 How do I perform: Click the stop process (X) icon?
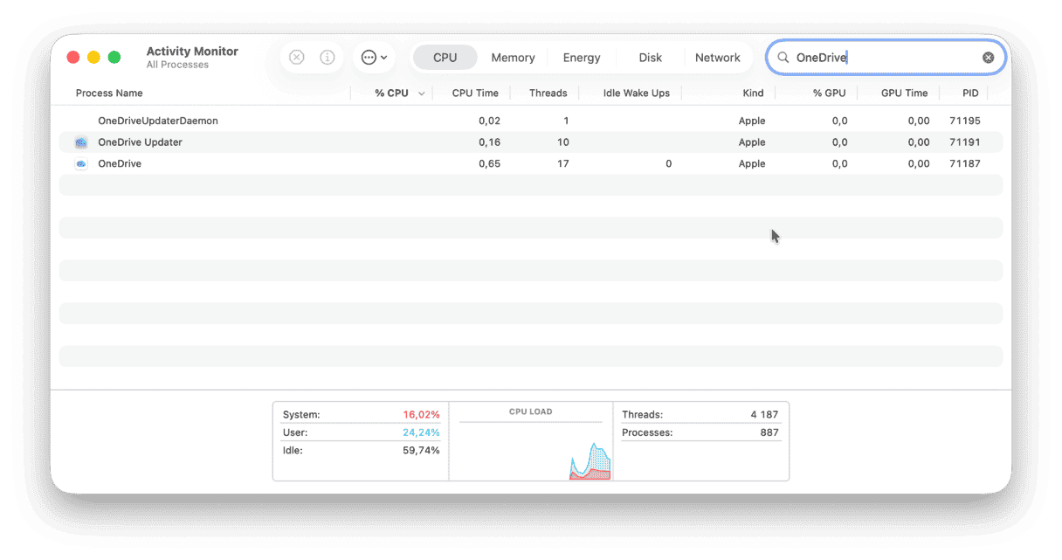coord(296,57)
